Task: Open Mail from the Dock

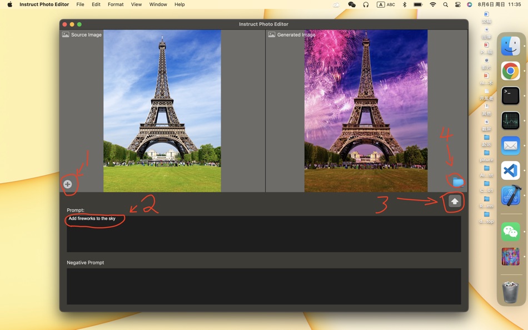Action: click(510, 146)
